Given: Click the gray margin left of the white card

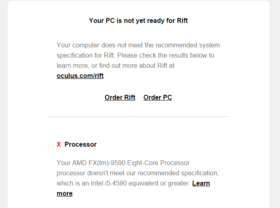Looking at the screenshot, I should pos(4,102).
